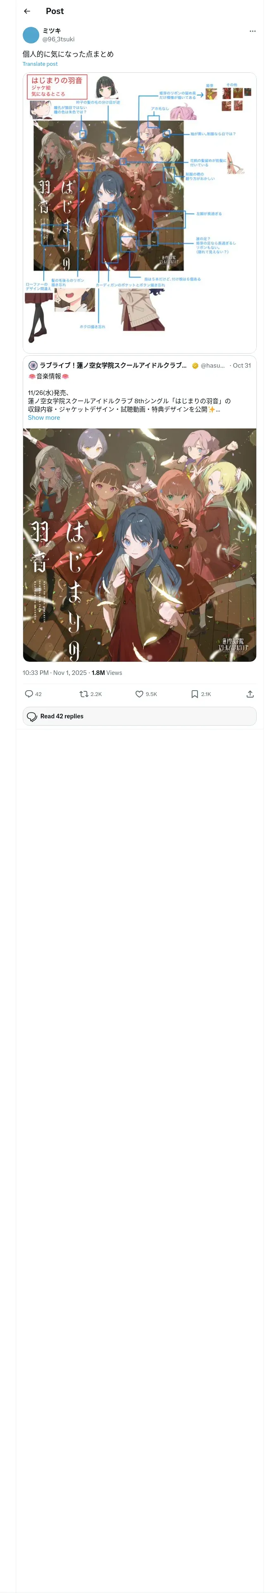Open the annotated jacket image
The image size is (279, 1593).
[139, 213]
